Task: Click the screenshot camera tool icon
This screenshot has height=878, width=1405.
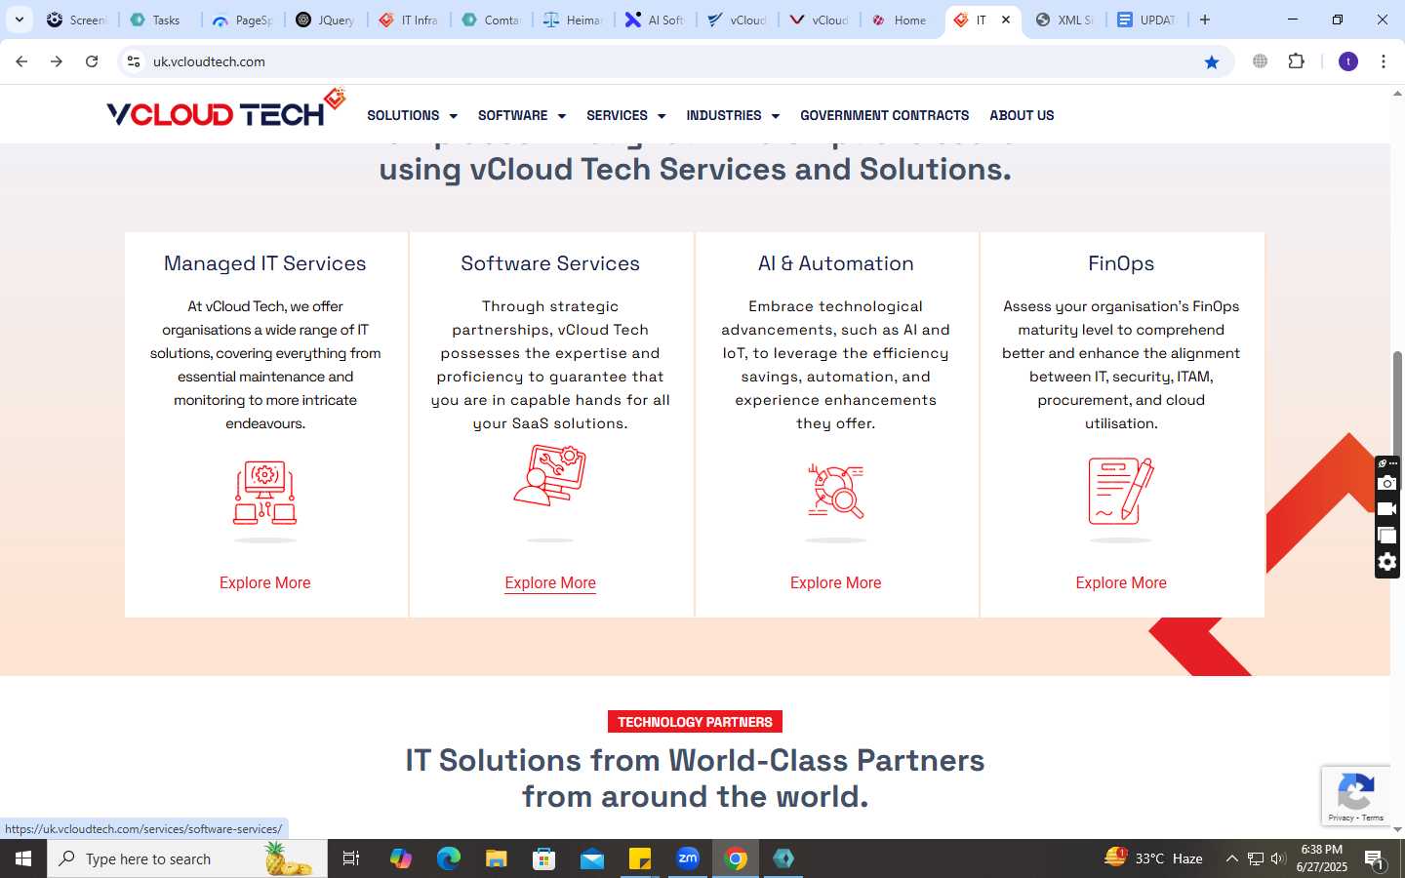Action: pos(1386,483)
